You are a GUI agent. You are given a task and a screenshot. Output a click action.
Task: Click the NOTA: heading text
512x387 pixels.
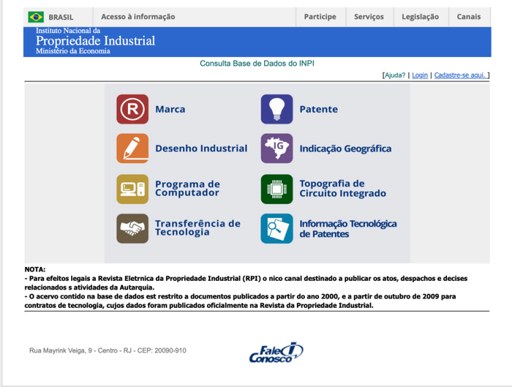click(x=35, y=269)
